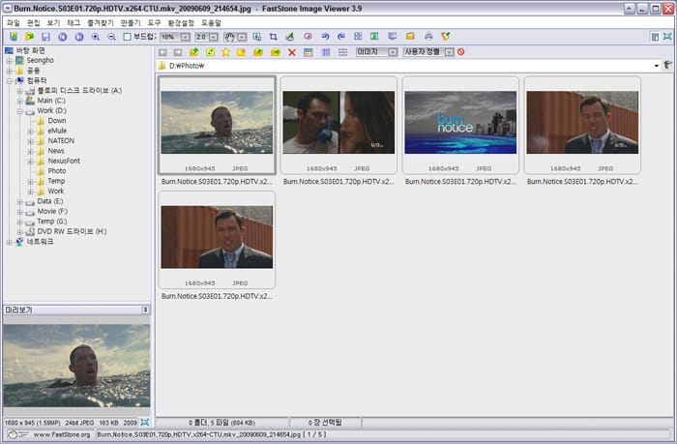This screenshot has height=444, width=677.
Task: Click the printer icon
Action: 428,37
